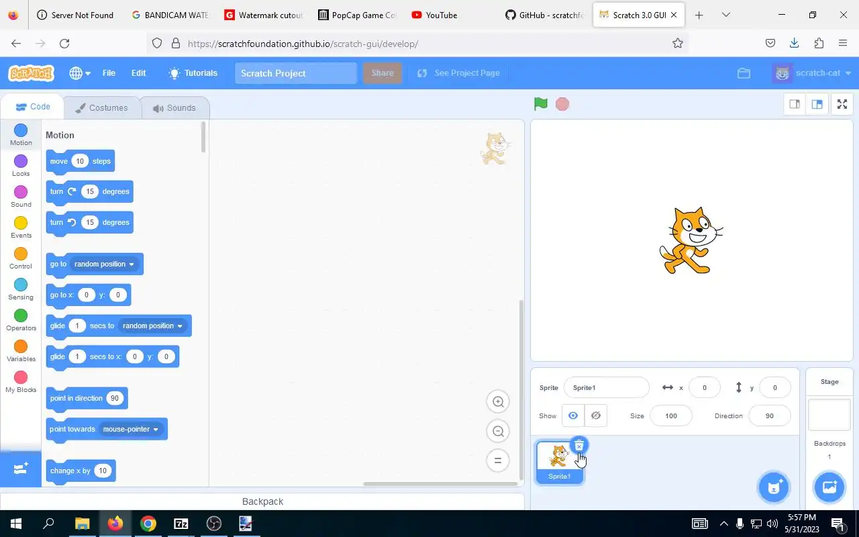Click the green flag to run project
859x537 pixels.
coord(541,104)
